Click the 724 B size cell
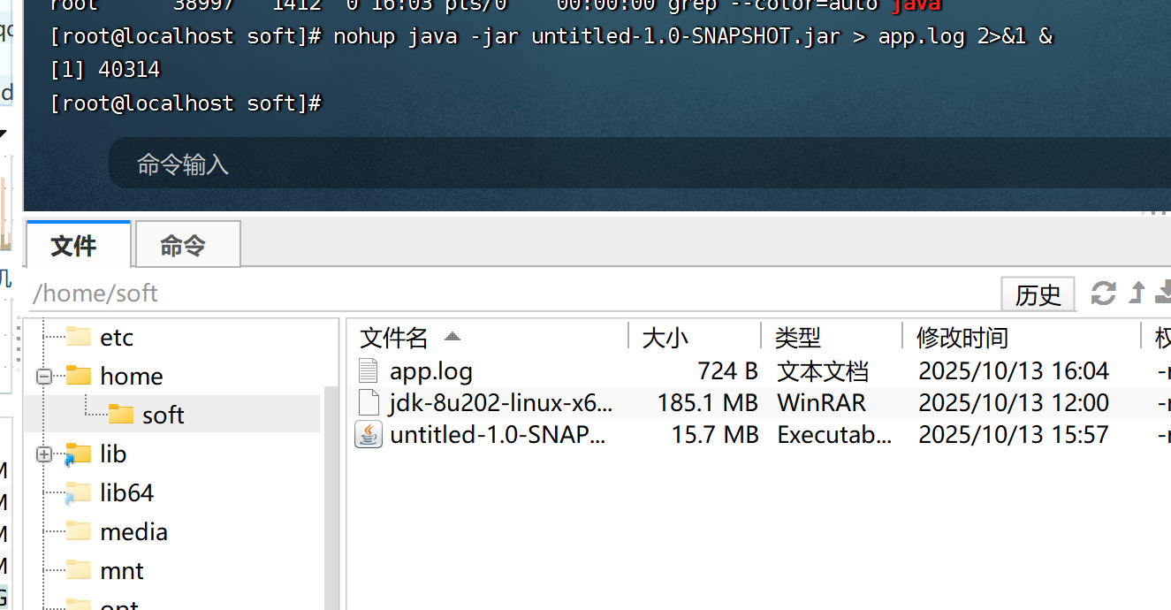Viewport: 1171px width, 610px height. click(727, 371)
